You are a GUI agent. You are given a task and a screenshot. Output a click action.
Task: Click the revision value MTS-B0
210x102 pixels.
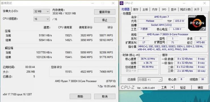(x=200, y=43)
